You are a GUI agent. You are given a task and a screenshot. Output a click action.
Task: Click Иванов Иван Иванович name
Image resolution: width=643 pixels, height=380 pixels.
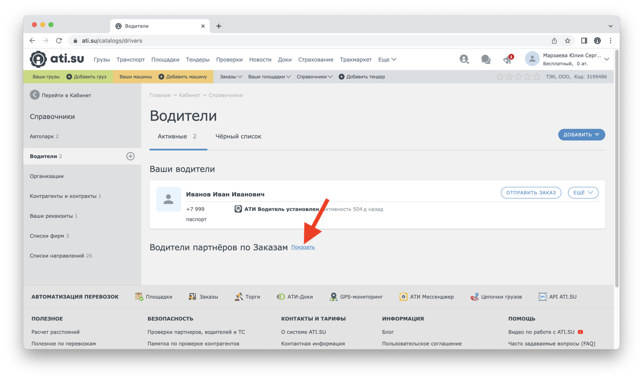pyautogui.click(x=225, y=194)
